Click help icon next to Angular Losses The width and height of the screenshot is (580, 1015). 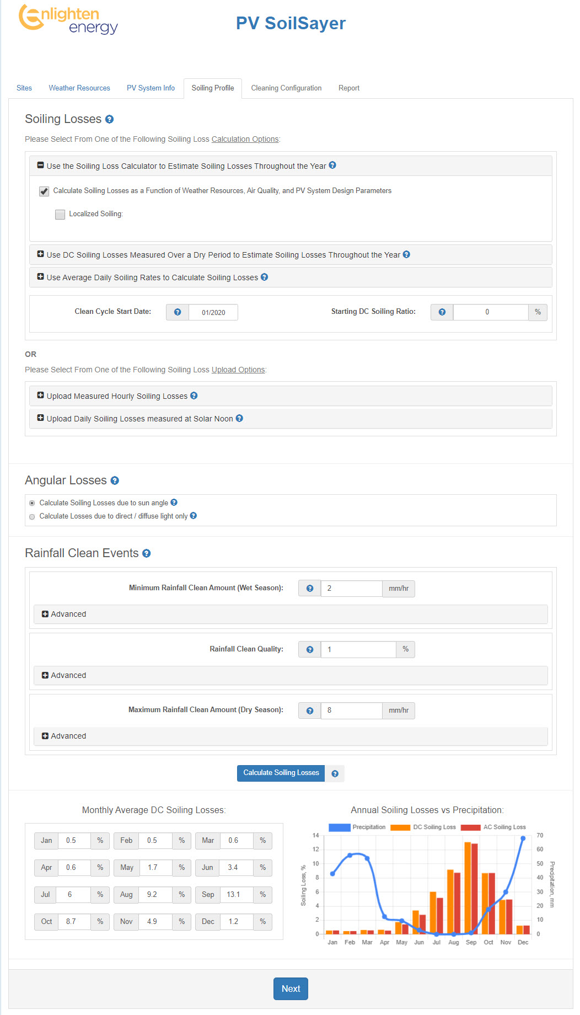115,480
